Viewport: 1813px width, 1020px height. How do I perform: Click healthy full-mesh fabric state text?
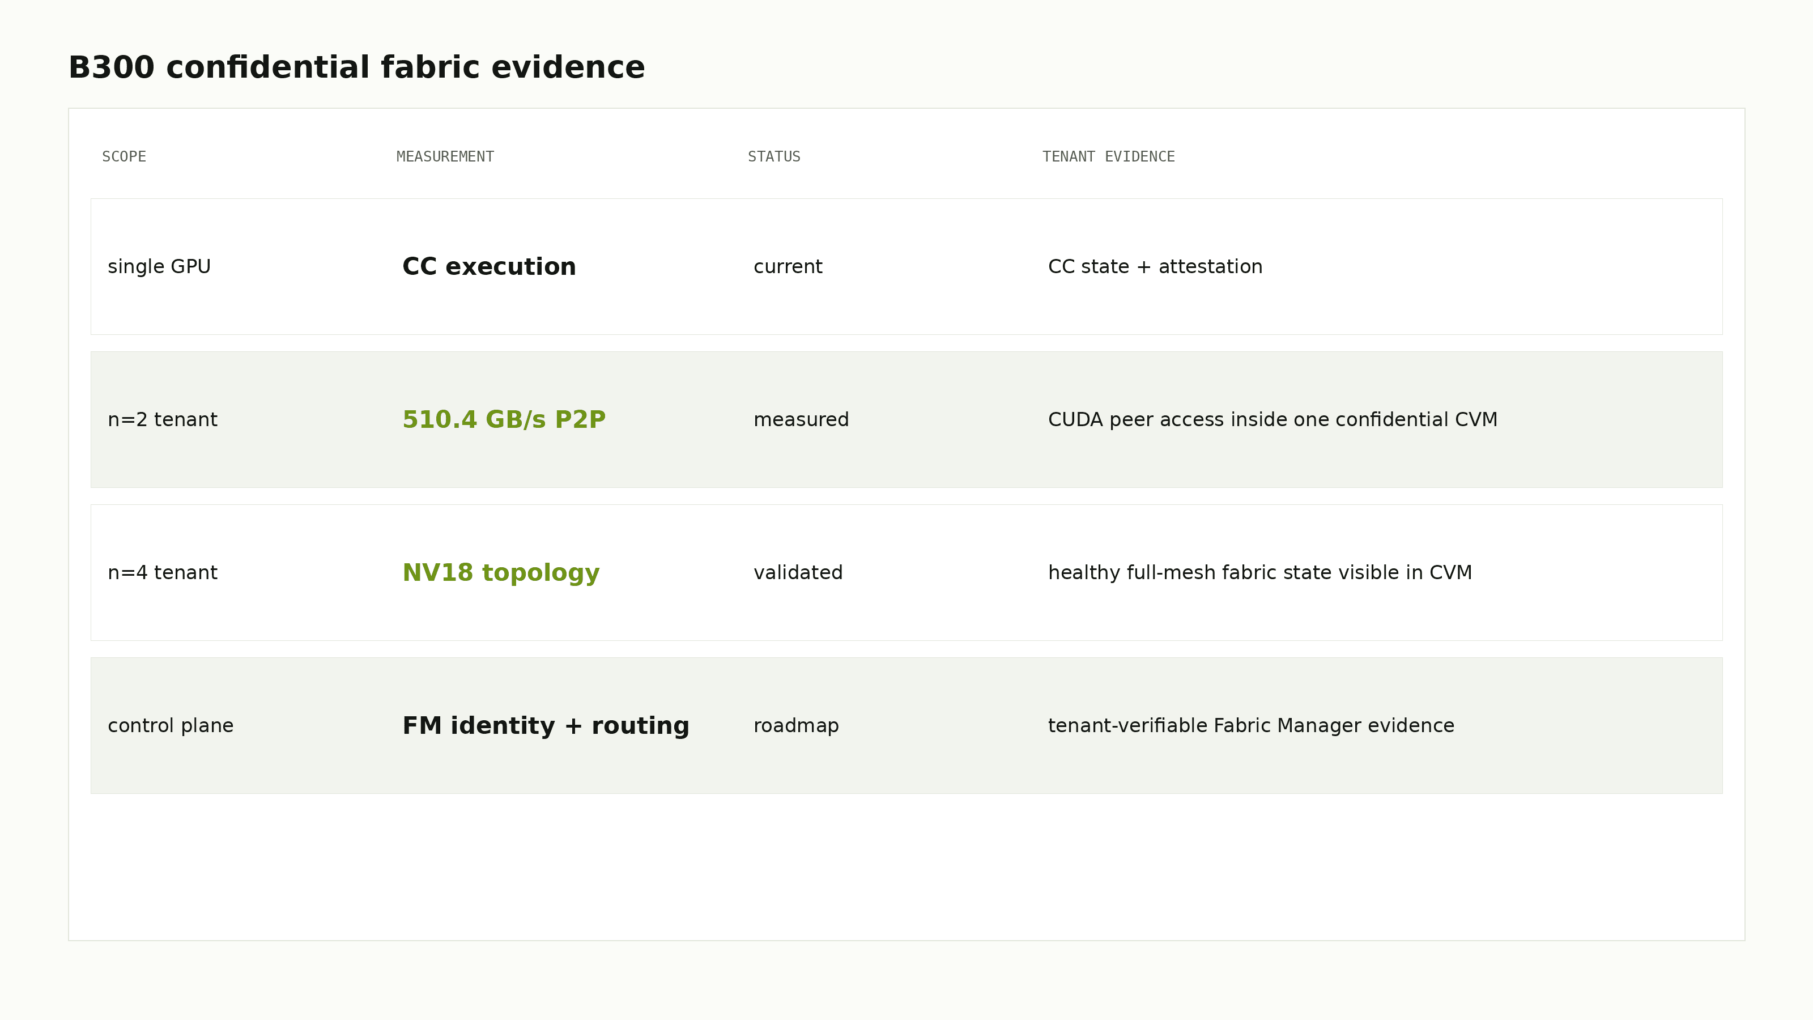click(1260, 572)
